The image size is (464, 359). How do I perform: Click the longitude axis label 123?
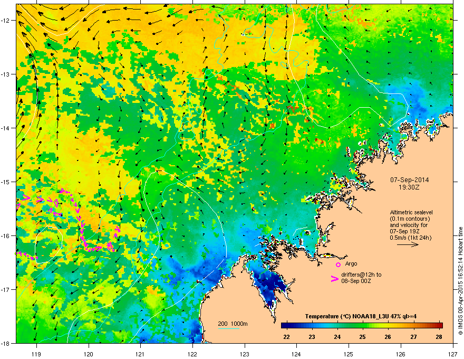(245, 354)
